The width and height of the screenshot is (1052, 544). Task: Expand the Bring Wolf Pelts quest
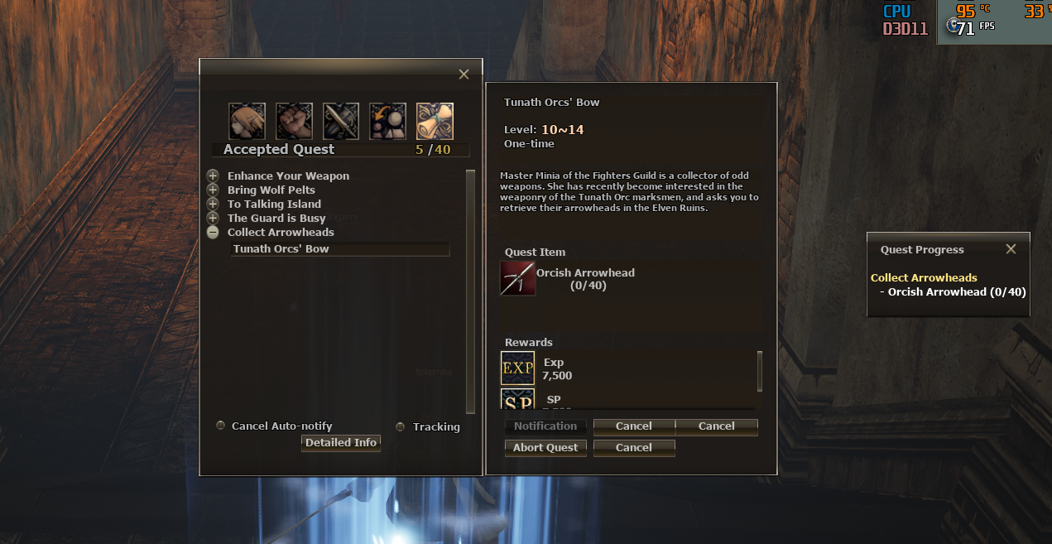click(x=213, y=190)
